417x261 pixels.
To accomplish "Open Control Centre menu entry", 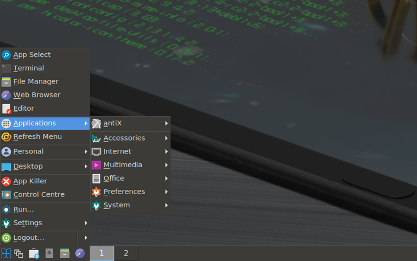I will (45, 195).
